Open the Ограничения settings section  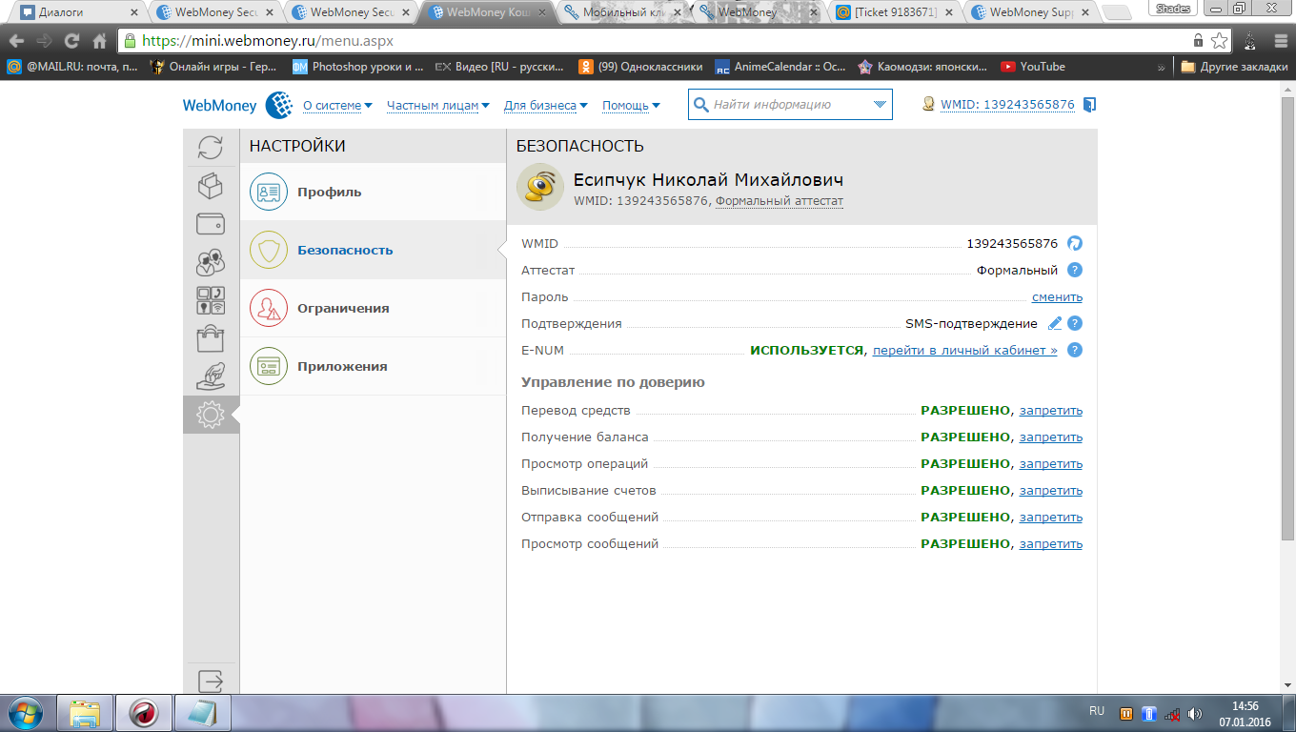tap(373, 308)
